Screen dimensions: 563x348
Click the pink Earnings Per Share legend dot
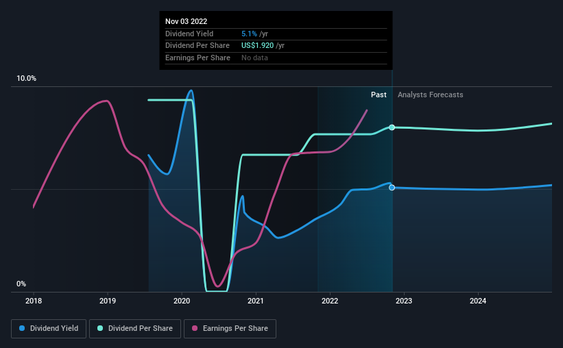coord(195,328)
